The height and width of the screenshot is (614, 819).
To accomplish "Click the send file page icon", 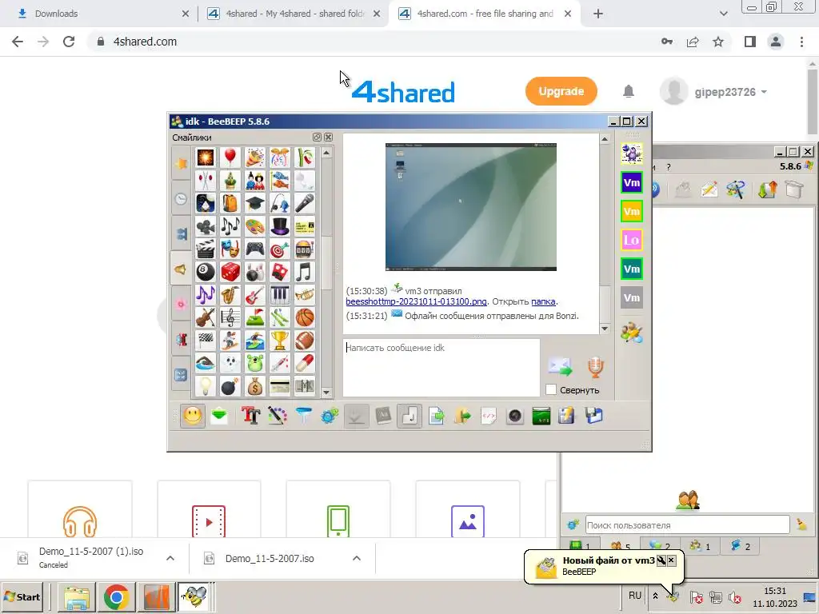I will [436, 416].
